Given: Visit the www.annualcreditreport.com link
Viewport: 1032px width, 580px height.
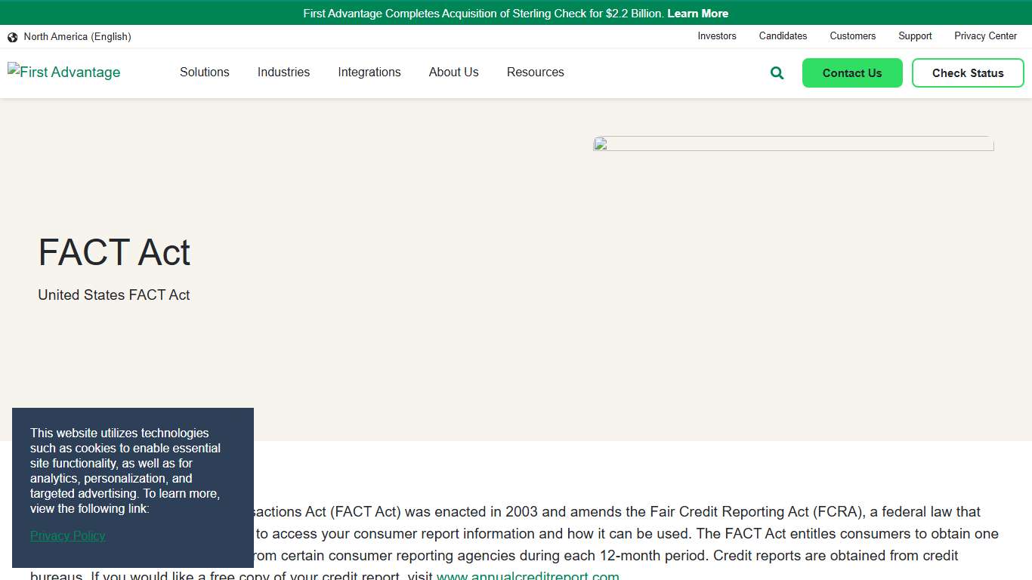Looking at the screenshot, I should click(x=527, y=576).
